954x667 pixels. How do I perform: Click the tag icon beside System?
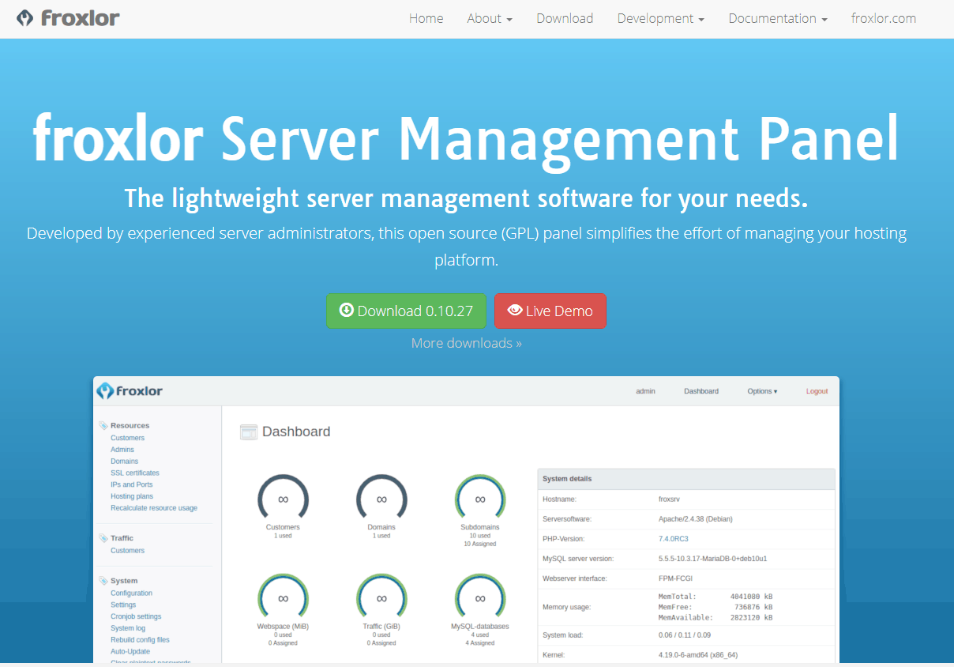pos(103,581)
